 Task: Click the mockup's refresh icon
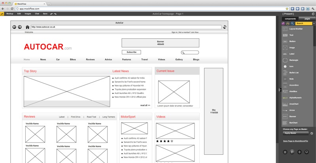pyautogui.click(x=225, y=27)
